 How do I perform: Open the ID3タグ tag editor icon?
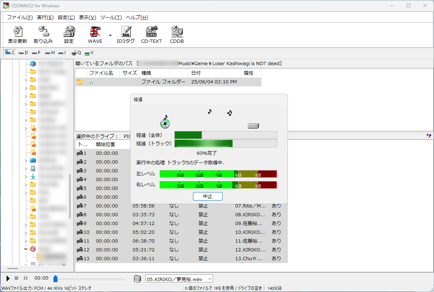point(126,34)
